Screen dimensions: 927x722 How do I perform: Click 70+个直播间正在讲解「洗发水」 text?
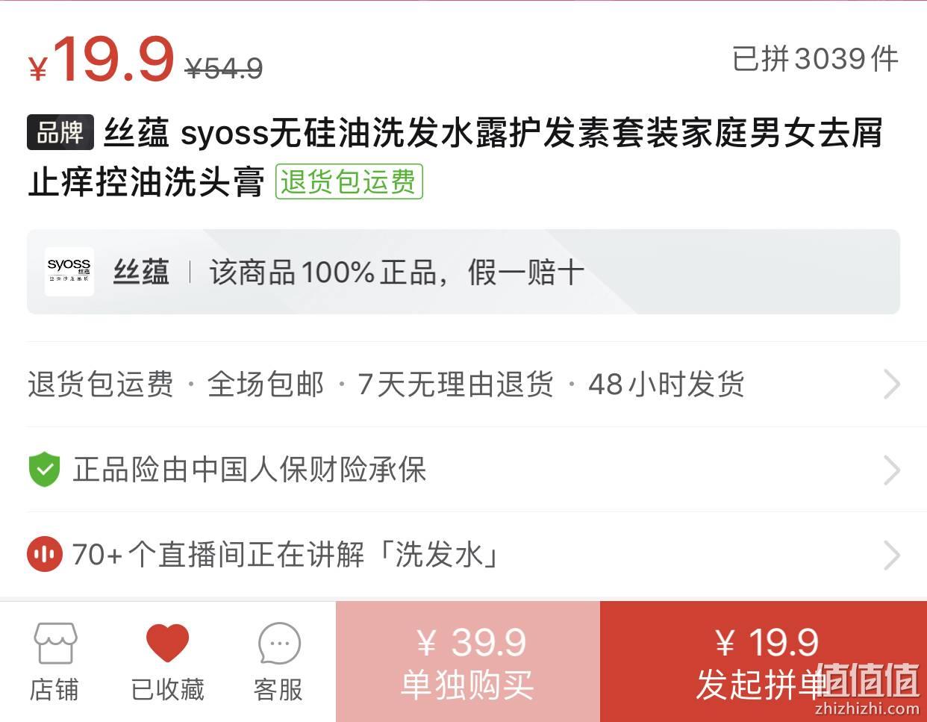pyautogui.click(x=286, y=555)
